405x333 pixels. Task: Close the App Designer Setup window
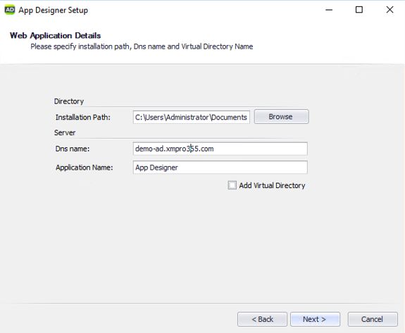pyautogui.click(x=390, y=10)
